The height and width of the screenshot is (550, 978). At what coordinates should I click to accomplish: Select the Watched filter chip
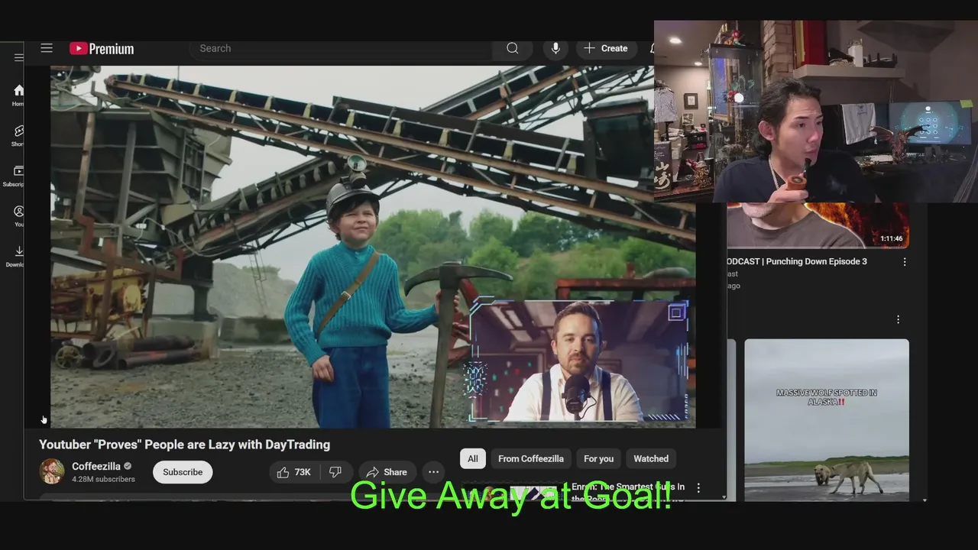tap(651, 458)
